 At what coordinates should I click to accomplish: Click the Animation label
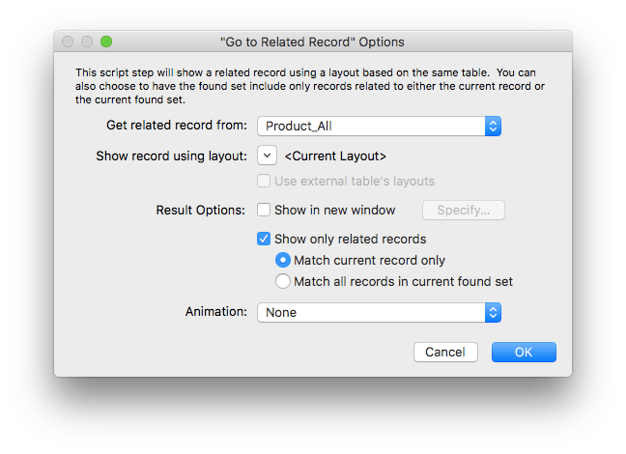pyautogui.click(x=216, y=312)
